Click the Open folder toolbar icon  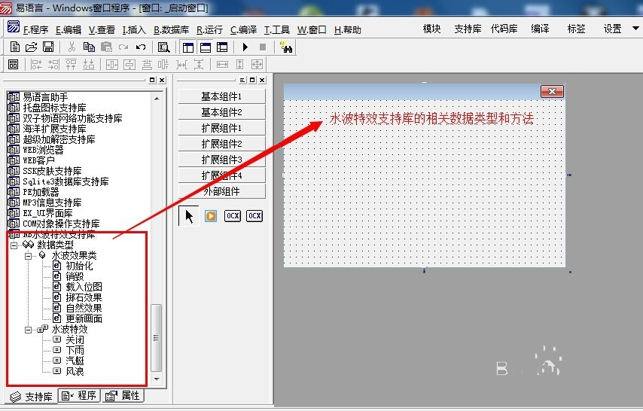click(x=32, y=47)
